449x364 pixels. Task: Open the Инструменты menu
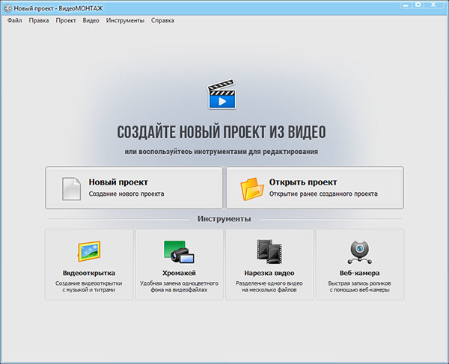(125, 21)
